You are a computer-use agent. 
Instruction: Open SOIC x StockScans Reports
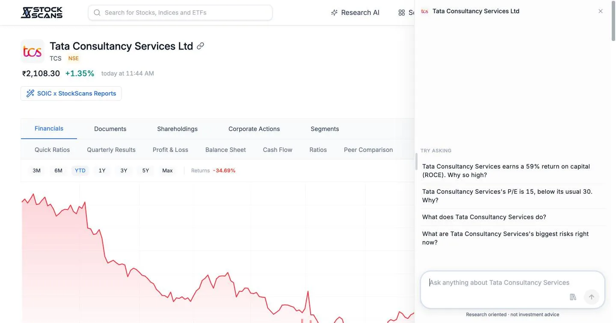point(71,93)
